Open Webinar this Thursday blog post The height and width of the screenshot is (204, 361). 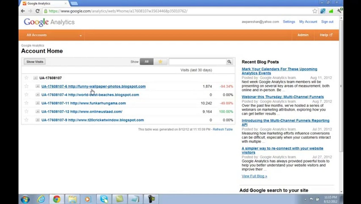coord(283,97)
